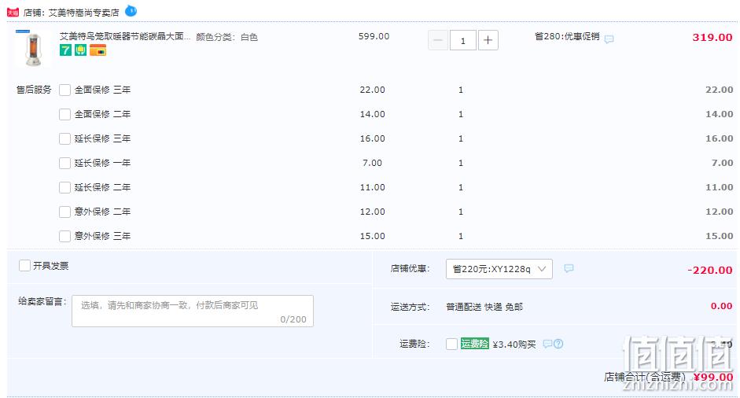Decrease quantity with the minus button

[x=437, y=40]
